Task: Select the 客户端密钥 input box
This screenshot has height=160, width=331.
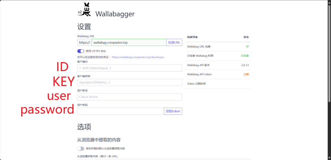Action: click(130, 82)
